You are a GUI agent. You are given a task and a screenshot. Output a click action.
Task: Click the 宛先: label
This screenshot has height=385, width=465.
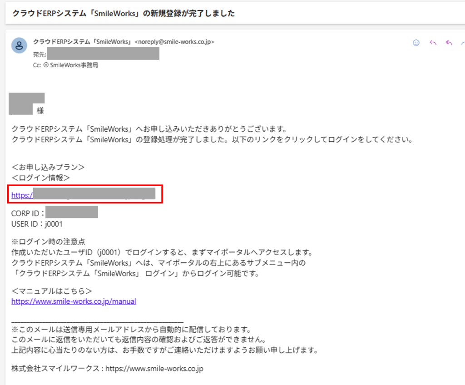[40, 54]
